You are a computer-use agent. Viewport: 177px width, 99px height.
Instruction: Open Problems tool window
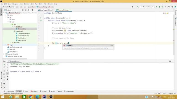tap(34, 91)
